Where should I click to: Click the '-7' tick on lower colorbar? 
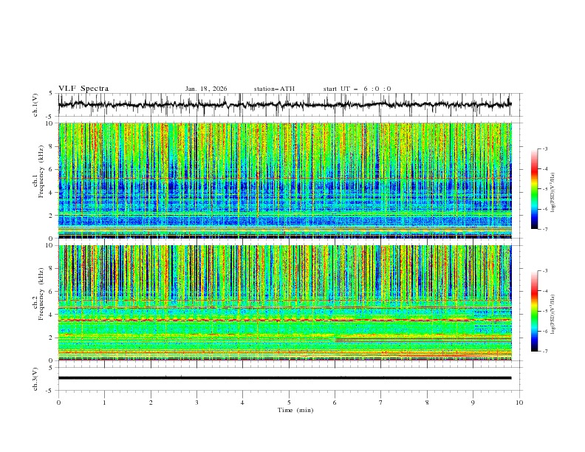[544, 352]
